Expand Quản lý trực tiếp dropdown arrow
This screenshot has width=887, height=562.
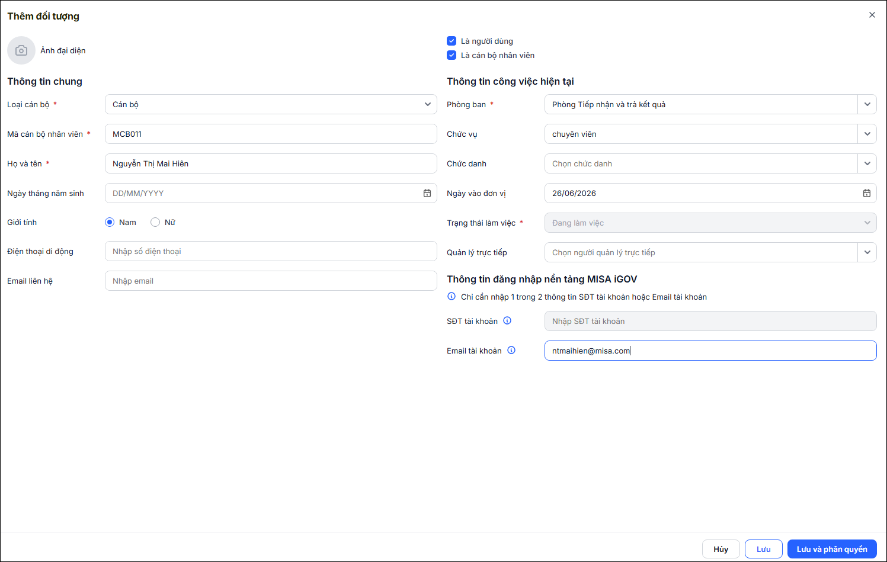[867, 252]
